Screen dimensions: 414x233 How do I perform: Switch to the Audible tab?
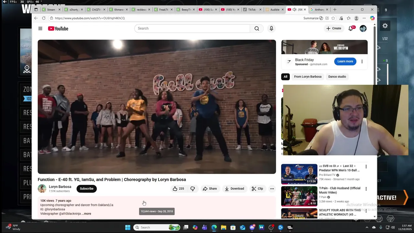[274, 10]
